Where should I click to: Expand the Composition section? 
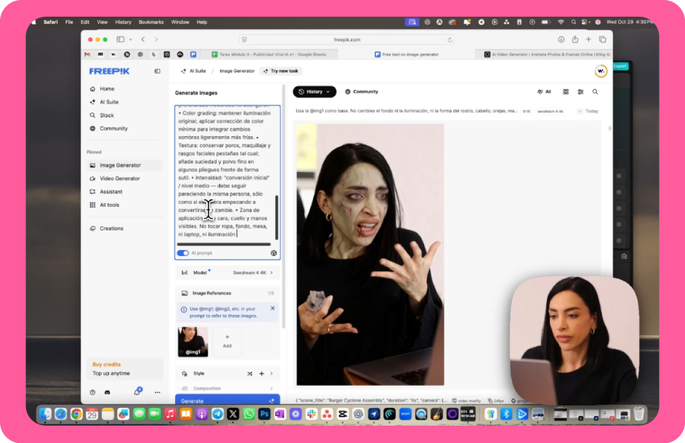coord(227,389)
